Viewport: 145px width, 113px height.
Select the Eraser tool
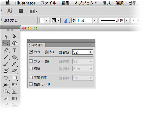[14, 71]
